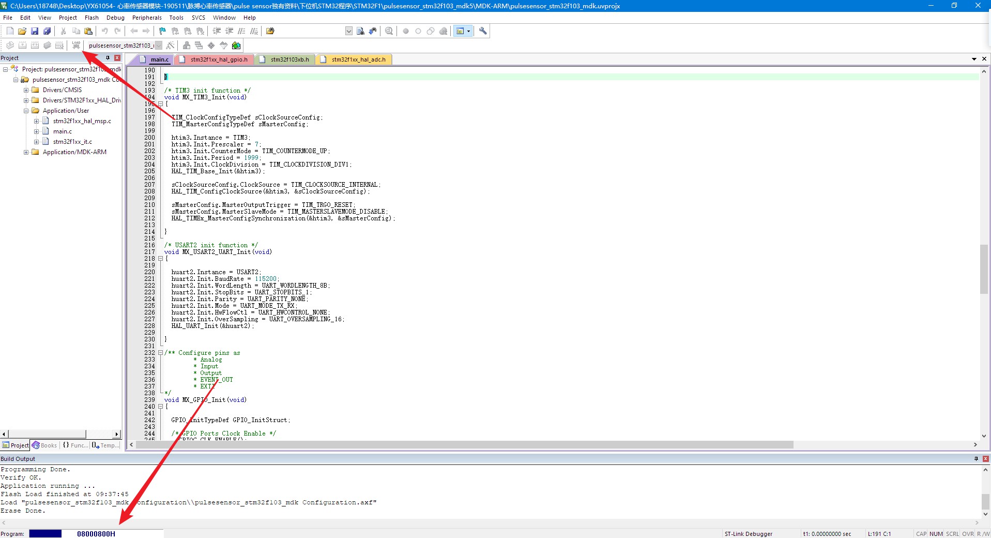Collapse the MX_USART2_UART_Init code block
Viewport: 991px width, 538px height.
click(160, 259)
